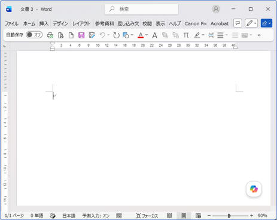
Task: Open the Comments speech bubble button
Action: click(238, 23)
